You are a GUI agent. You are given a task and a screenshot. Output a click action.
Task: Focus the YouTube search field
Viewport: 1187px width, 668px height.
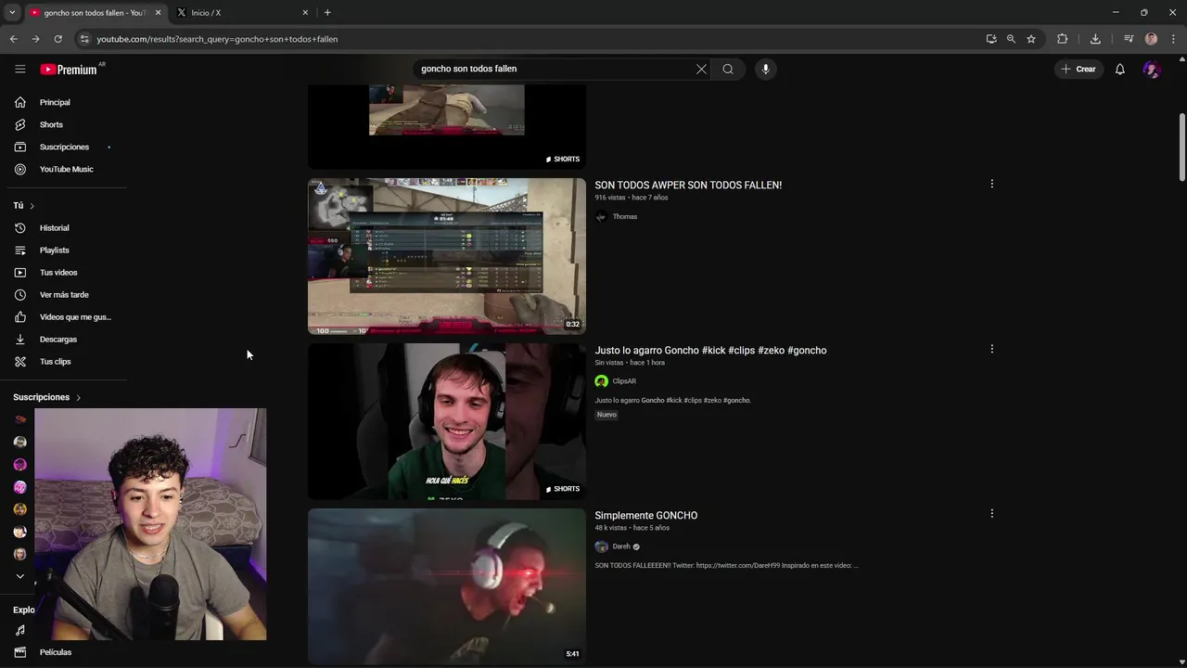(555, 69)
